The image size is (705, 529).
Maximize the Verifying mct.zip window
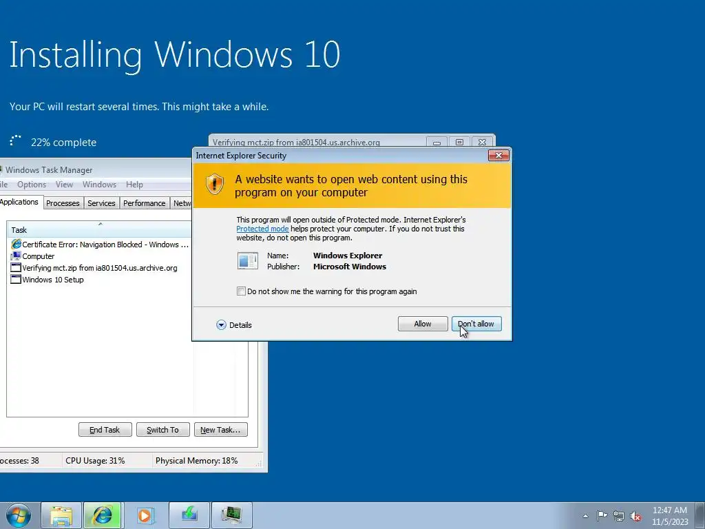(459, 142)
